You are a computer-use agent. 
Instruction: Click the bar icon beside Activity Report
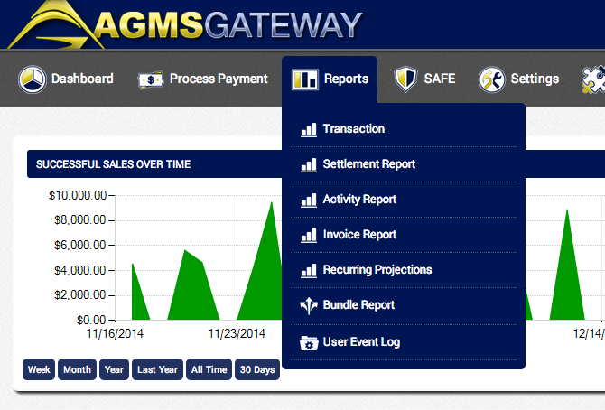(309, 200)
